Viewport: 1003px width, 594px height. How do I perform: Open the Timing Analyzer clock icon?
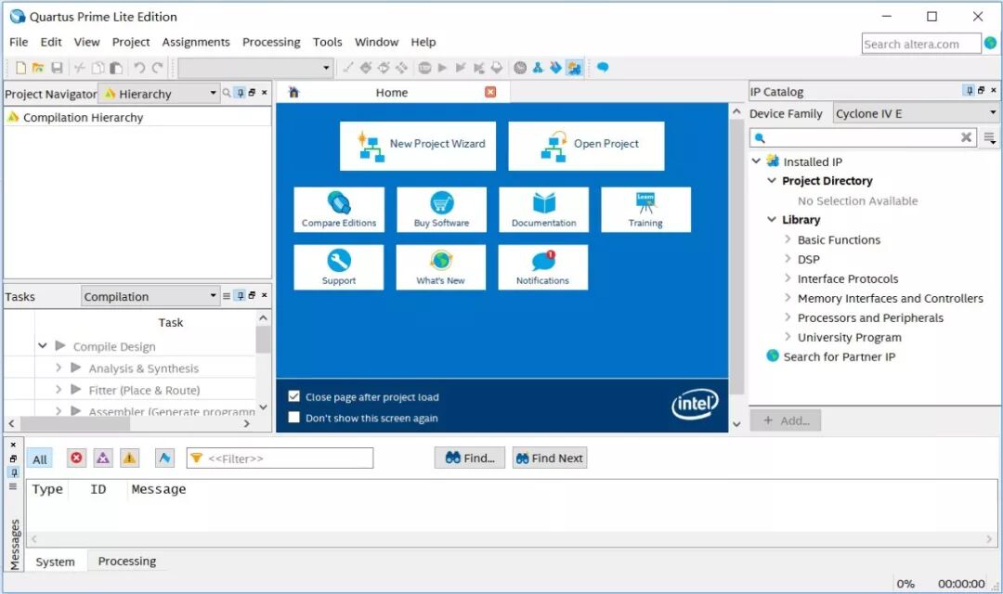520,68
